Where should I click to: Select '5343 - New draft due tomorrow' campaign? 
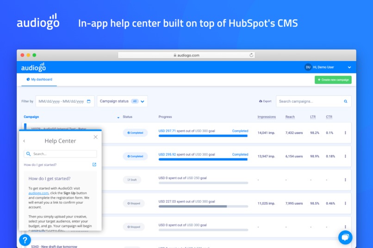54,246
